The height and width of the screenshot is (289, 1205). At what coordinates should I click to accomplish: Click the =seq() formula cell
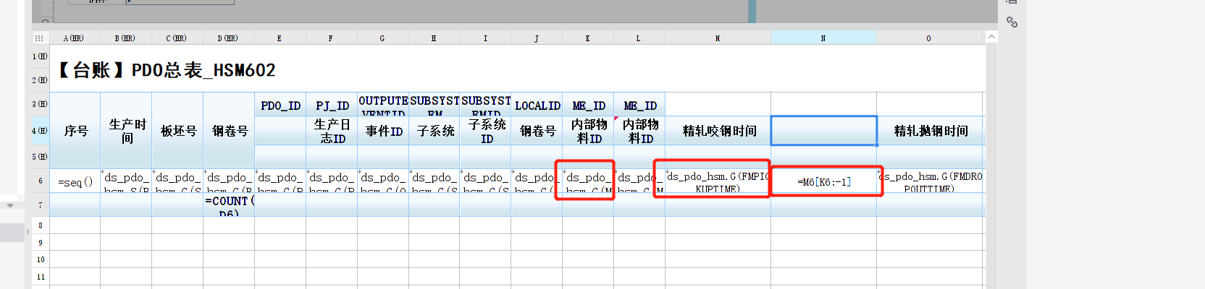pos(75,181)
